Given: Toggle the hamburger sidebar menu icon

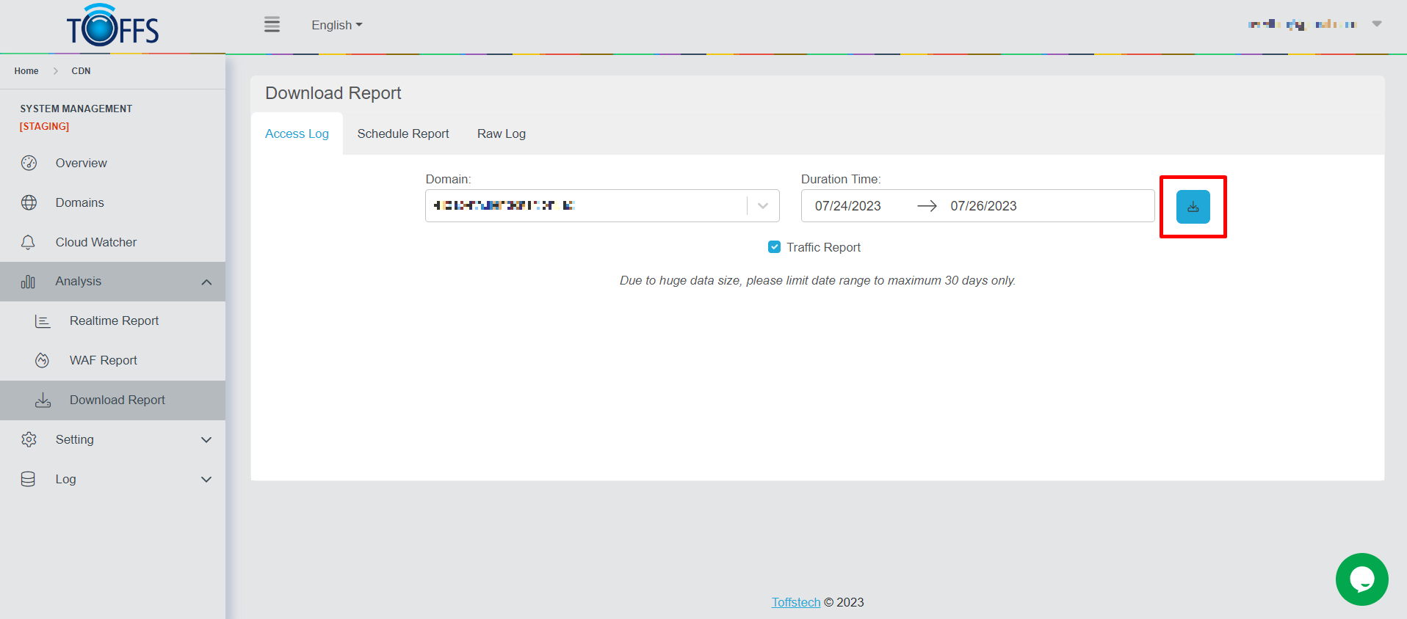Looking at the screenshot, I should 272,25.
